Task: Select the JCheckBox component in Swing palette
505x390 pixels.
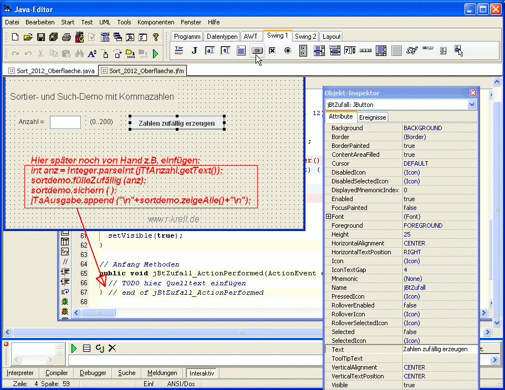Action: [x=272, y=50]
